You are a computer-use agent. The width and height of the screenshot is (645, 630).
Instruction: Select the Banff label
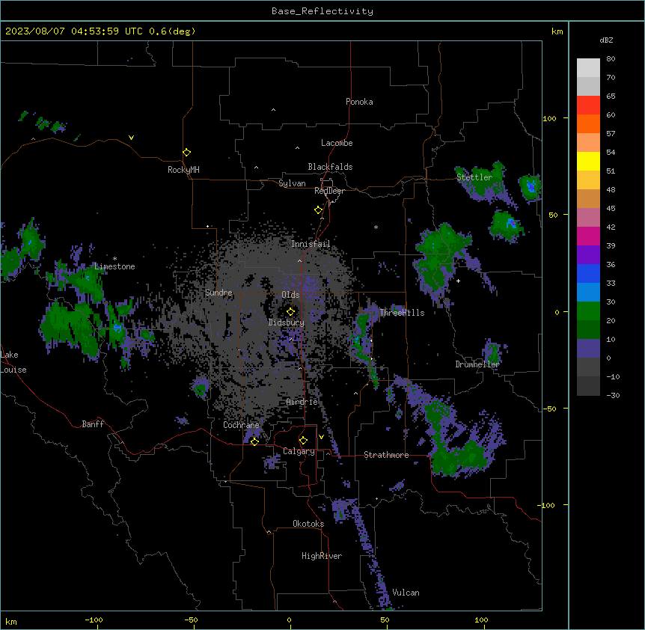[x=93, y=424]
